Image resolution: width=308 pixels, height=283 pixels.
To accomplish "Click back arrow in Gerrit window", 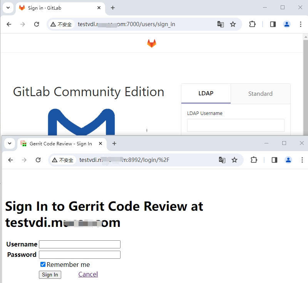I will tap(10, 160).
